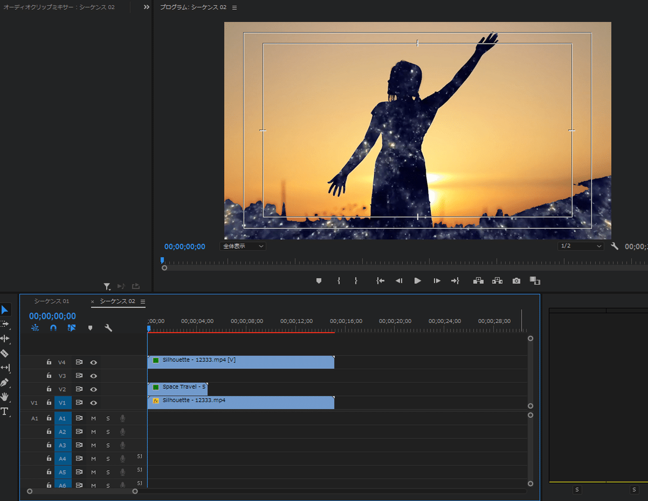
Task: Click the Add Marker icon in the program monitor
Action: pyautogui.click(x=319, y=281)
